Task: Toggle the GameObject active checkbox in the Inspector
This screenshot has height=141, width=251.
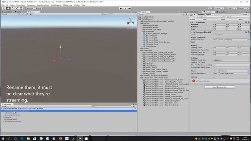Action: 195,14
